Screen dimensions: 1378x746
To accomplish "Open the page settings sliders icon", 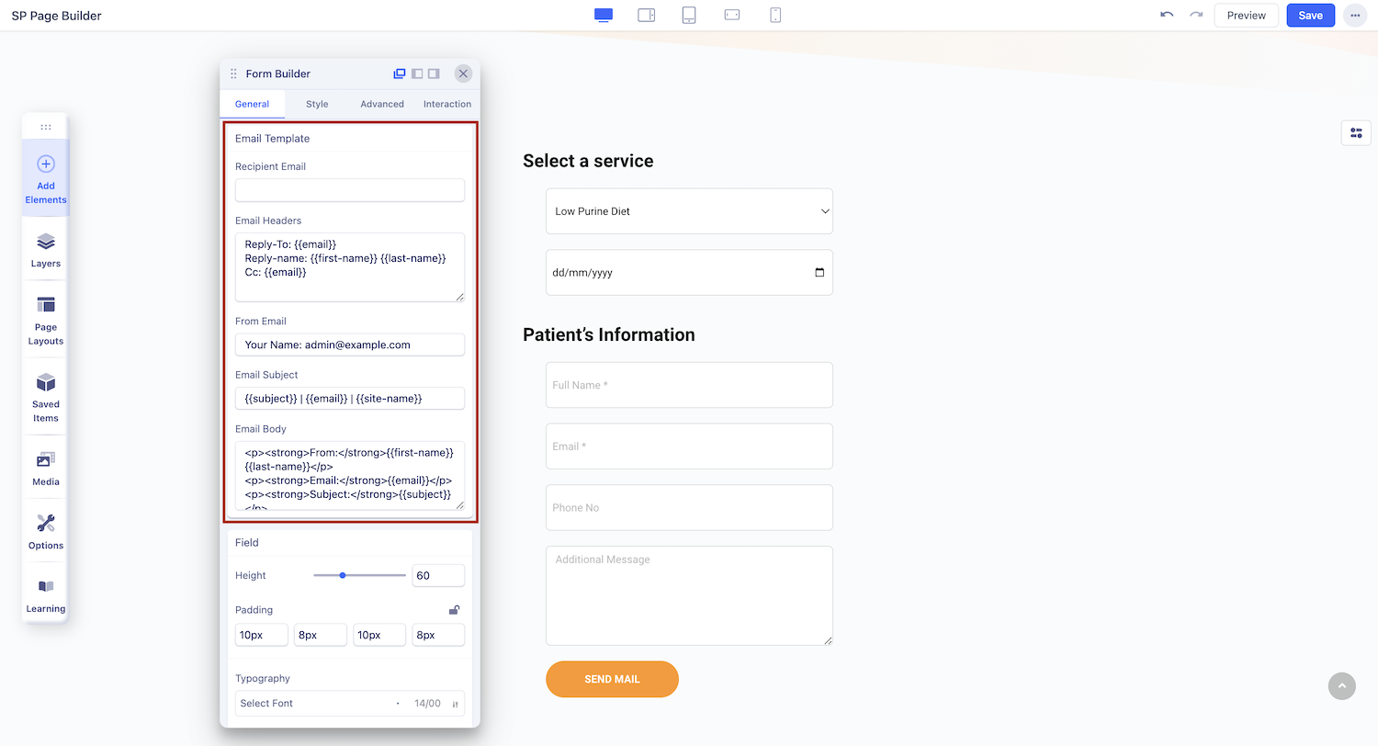I will pos(1356,133).
